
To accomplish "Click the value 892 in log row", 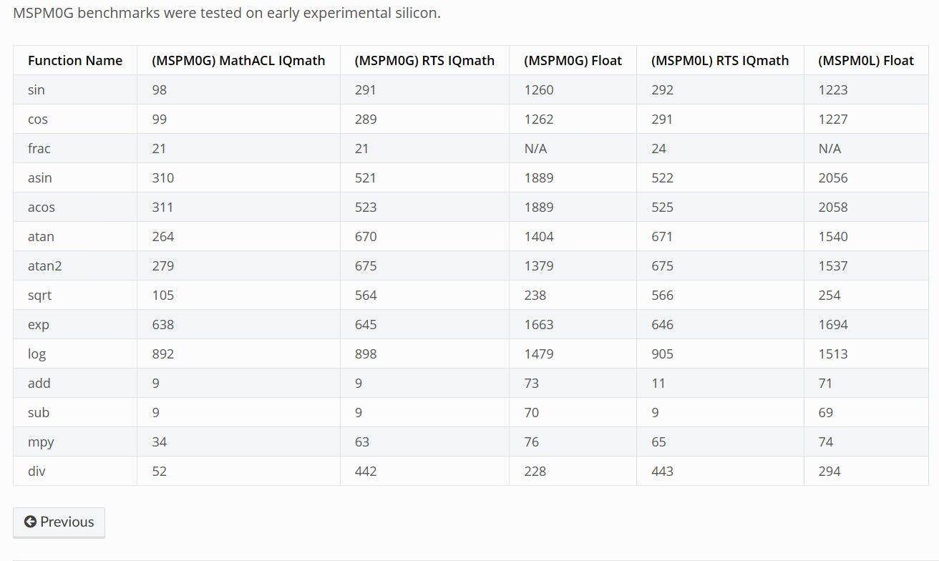I will 163,354.
